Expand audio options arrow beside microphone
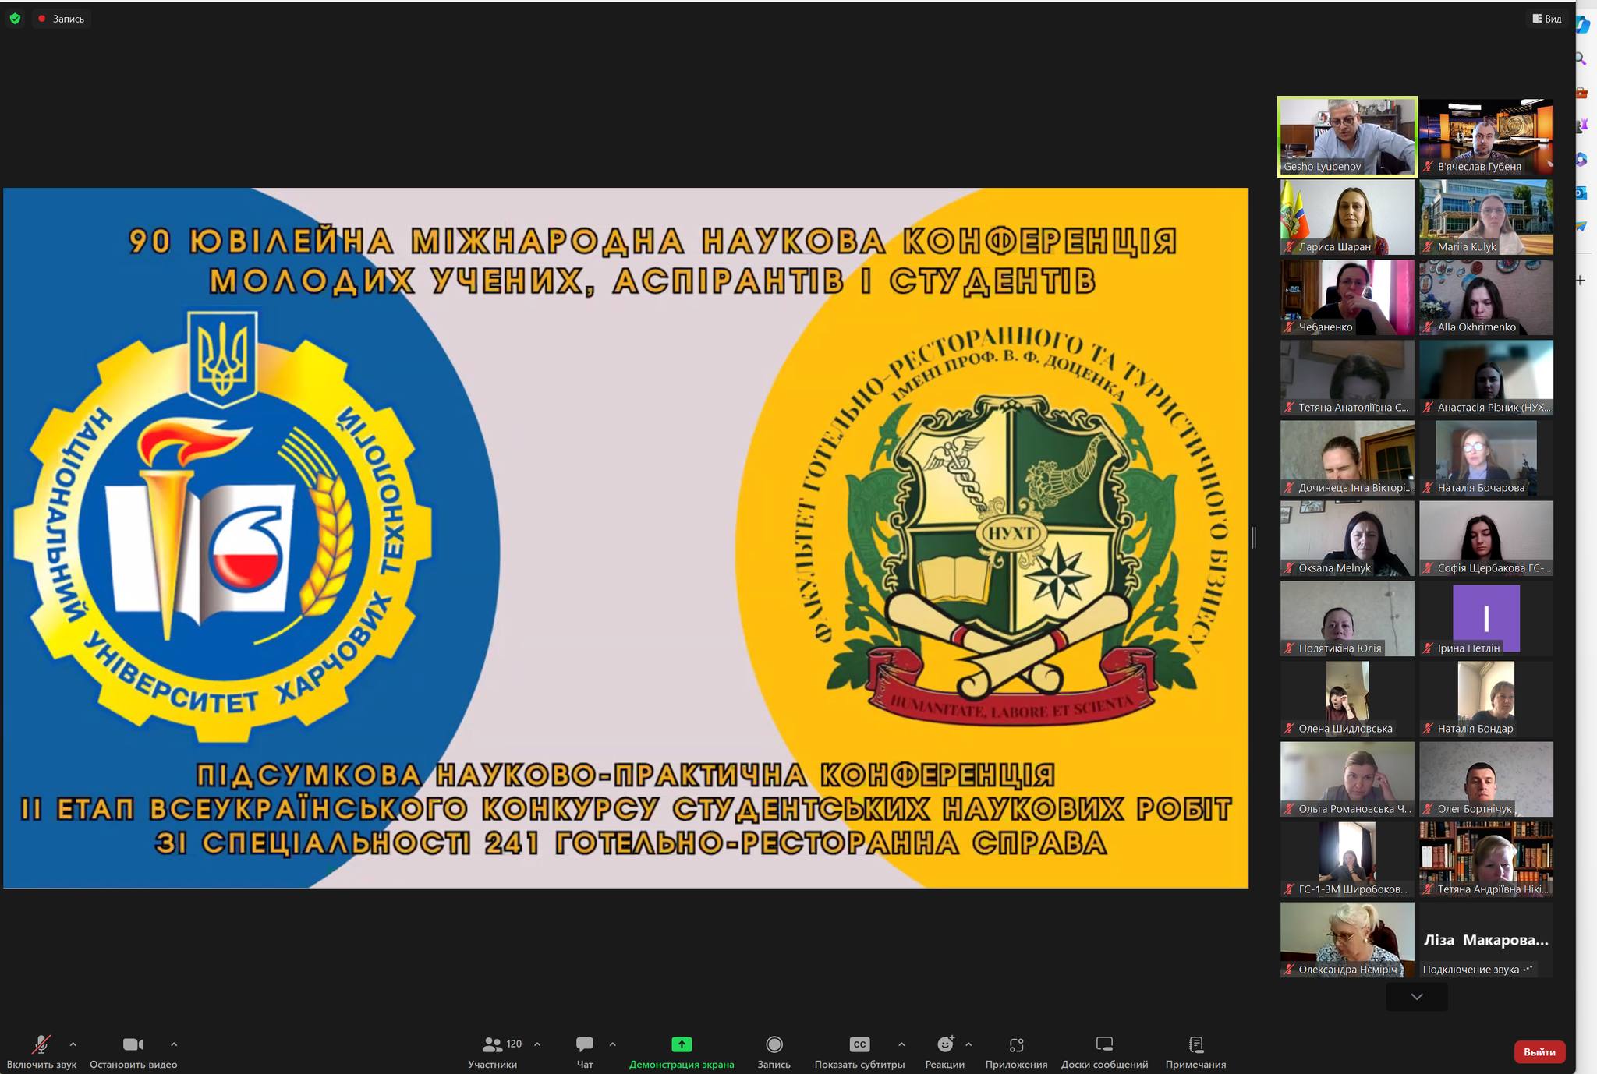 pyautogui.click(x=73, y=1044)
